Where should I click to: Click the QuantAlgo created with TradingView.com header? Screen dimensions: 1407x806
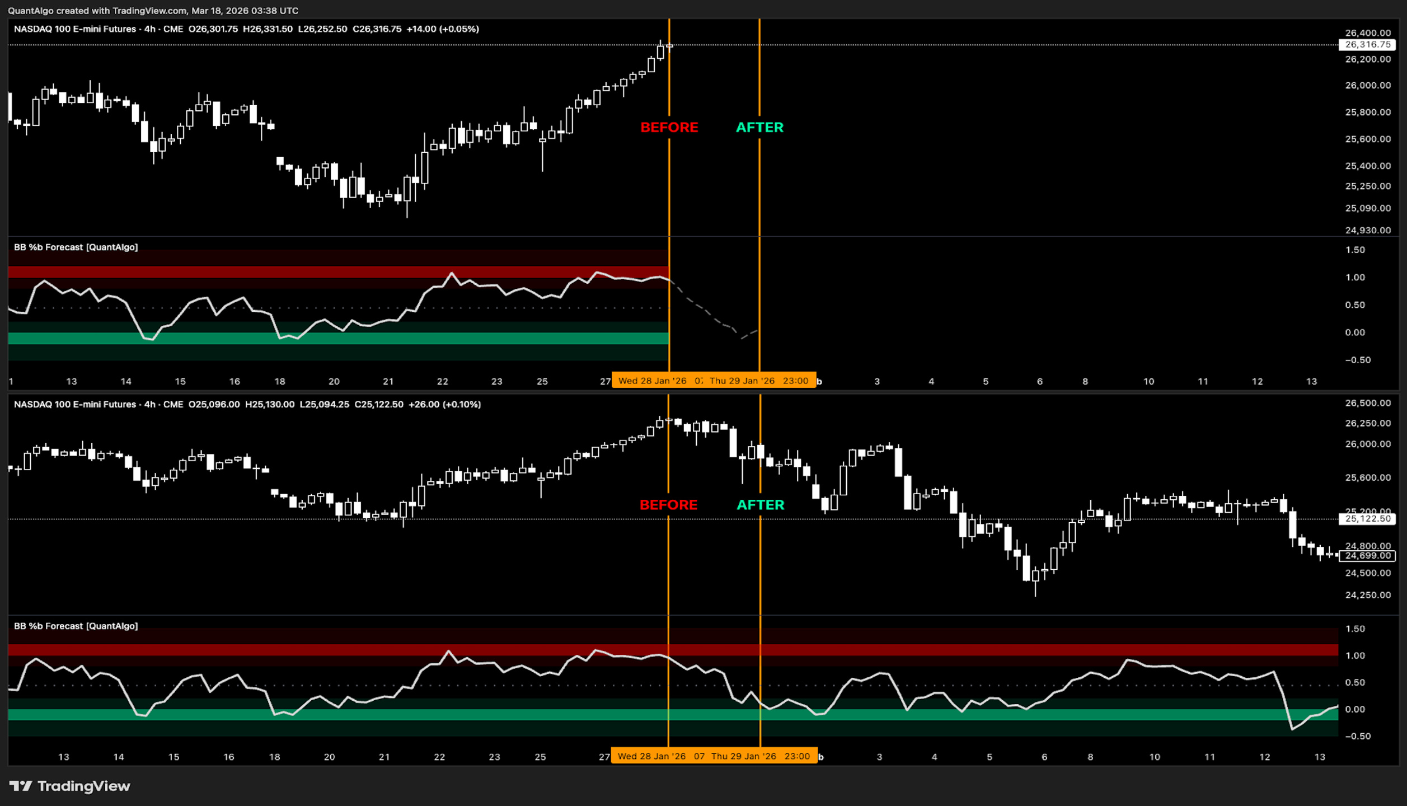pyautogui.click(x=153, y=11)
